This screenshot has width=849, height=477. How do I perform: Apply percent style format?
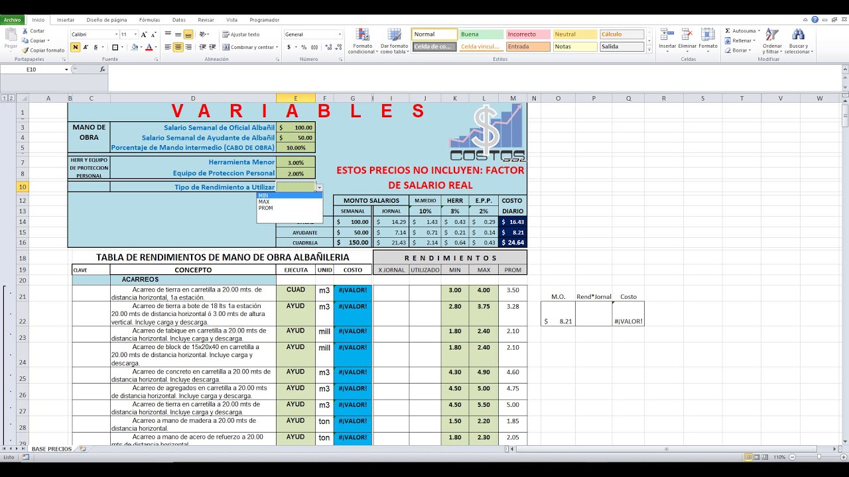303,47
